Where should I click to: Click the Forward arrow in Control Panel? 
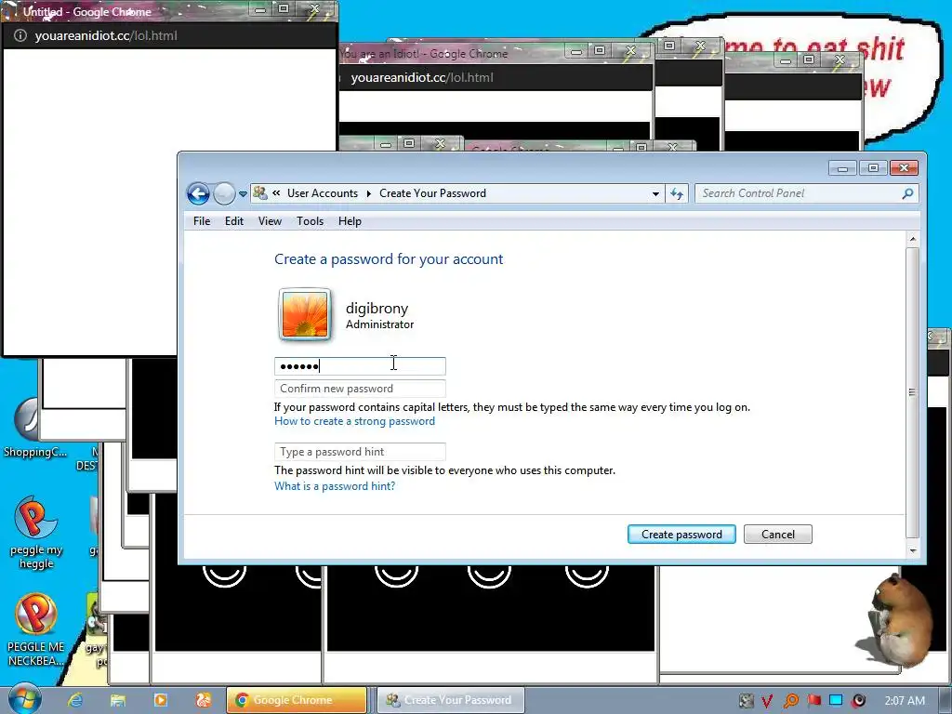pyautogui.click(x=224, y=193)
